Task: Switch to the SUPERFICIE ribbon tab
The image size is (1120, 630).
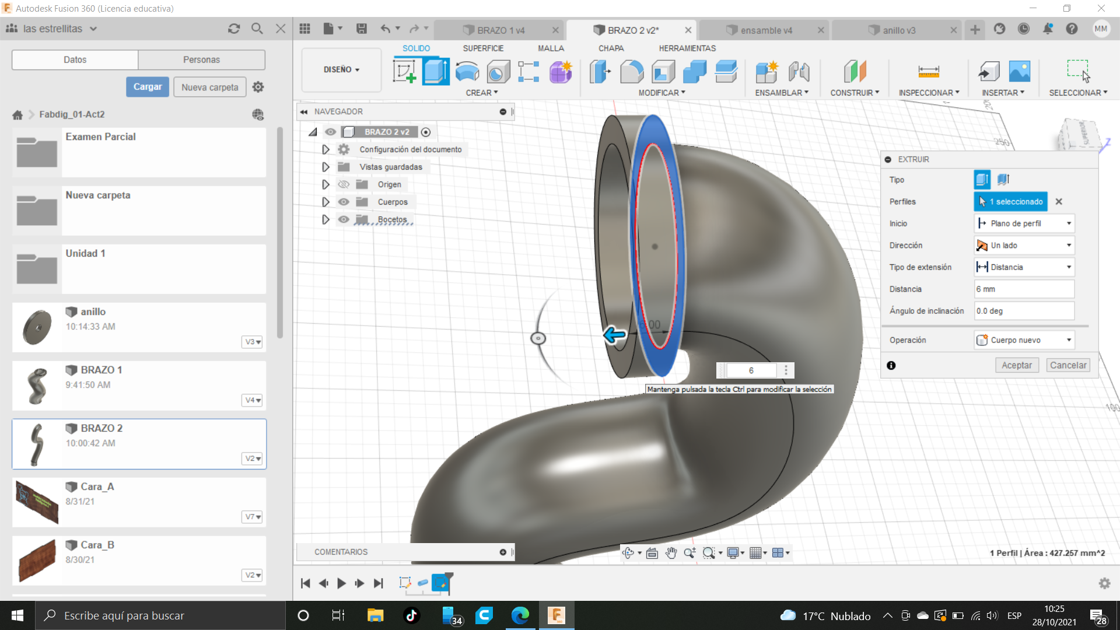Action: (482, 48)
